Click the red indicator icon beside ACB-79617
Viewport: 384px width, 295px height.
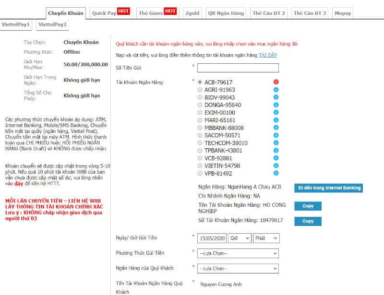(276, 82)
